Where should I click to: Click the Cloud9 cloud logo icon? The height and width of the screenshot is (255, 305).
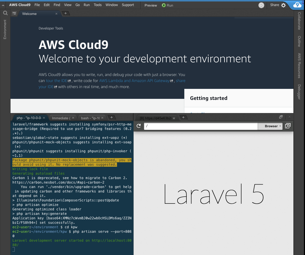297,5
